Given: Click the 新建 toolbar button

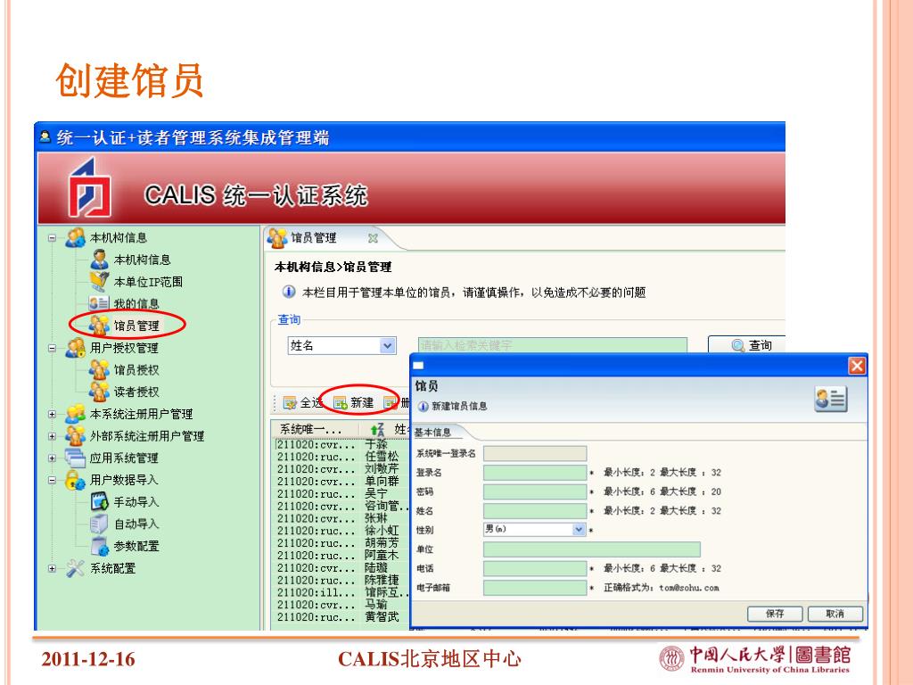Looking at the screenshot, I should coord(354,402).
